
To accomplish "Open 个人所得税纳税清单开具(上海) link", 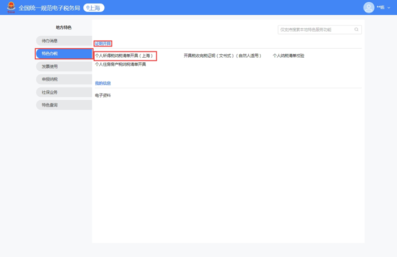I will click(x=124, y=56).
